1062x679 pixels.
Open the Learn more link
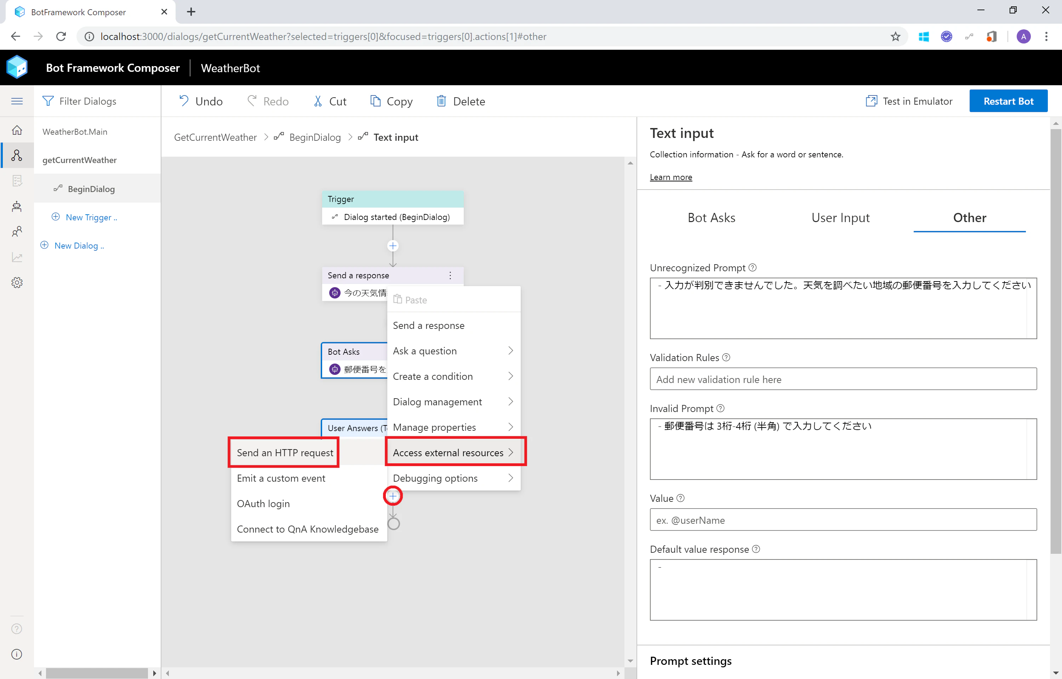pyautogui.click(x=670, y=177)
